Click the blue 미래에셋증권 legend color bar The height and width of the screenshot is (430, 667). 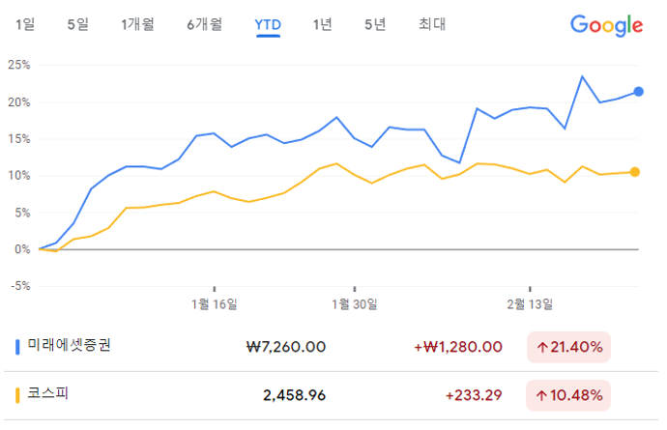[x=17, y=346]
